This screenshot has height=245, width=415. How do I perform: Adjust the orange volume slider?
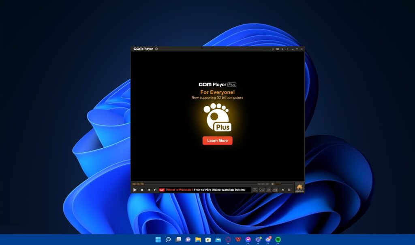tap(284, 184)
